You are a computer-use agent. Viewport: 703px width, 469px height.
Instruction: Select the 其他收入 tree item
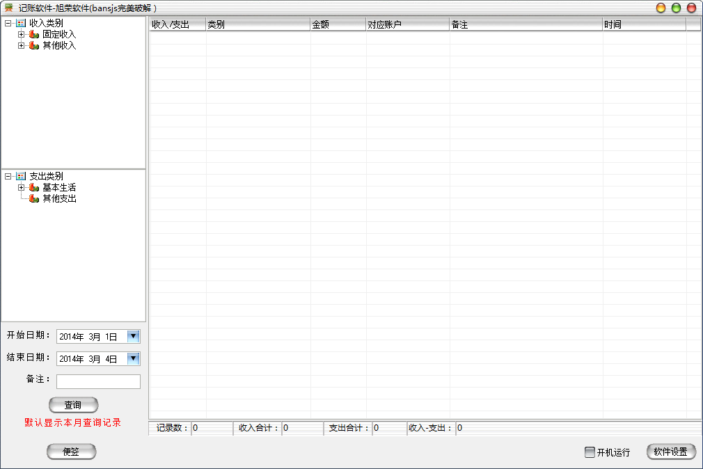click(x=59, y=46)
